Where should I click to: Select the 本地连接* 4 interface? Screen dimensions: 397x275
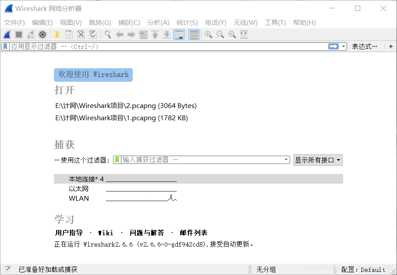click(x=198, y=179)
